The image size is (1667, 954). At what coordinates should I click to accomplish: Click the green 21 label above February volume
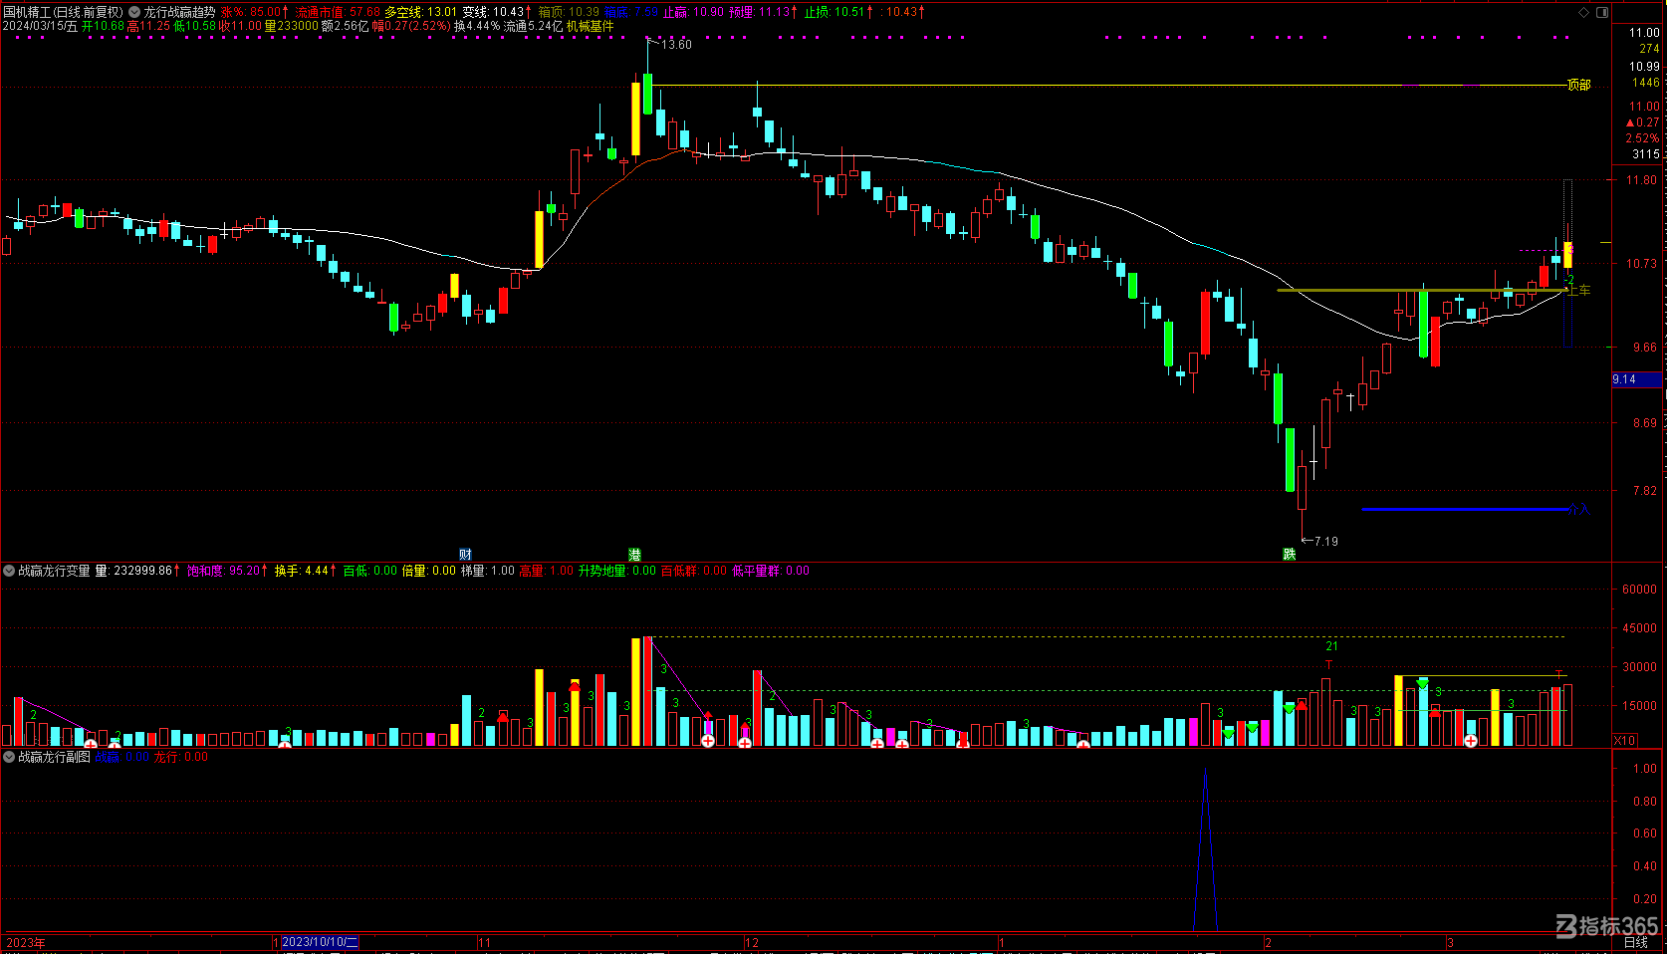(1331, 646)
